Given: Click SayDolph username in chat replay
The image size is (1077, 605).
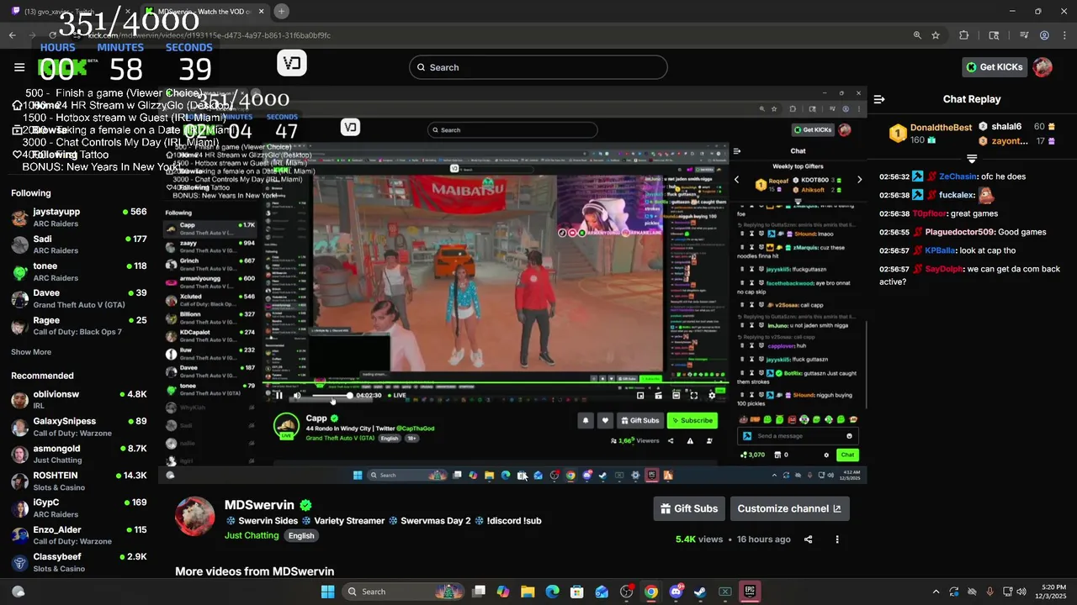Looking at the screenshot, I should tap(944, 269).
